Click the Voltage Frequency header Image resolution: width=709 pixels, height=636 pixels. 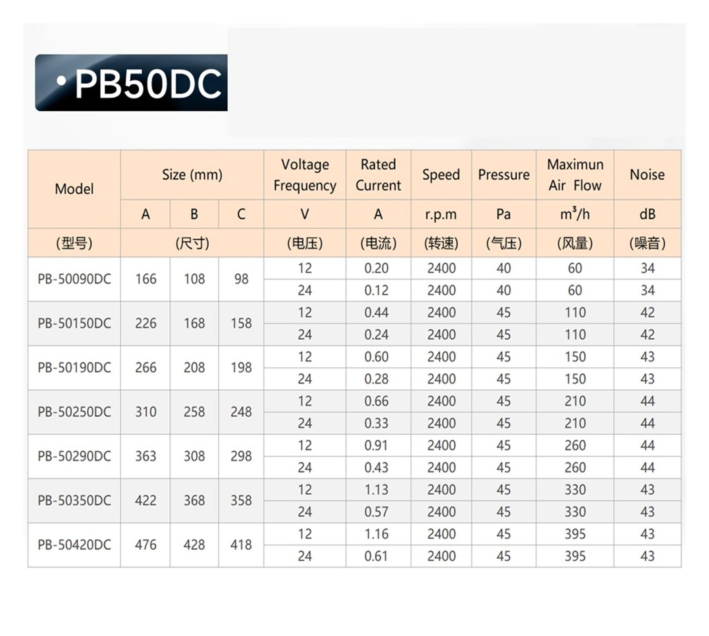coord(305,175)
